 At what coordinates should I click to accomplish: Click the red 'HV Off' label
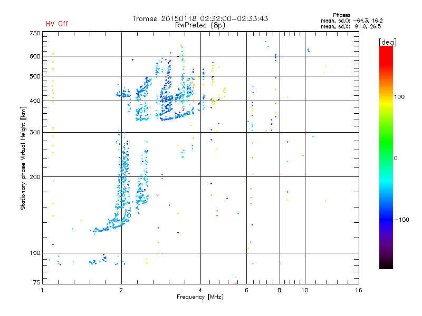pos(57,24)
